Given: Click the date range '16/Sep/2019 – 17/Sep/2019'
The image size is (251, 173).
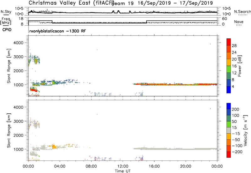Looking at the screenshot, I should (175, 3).
